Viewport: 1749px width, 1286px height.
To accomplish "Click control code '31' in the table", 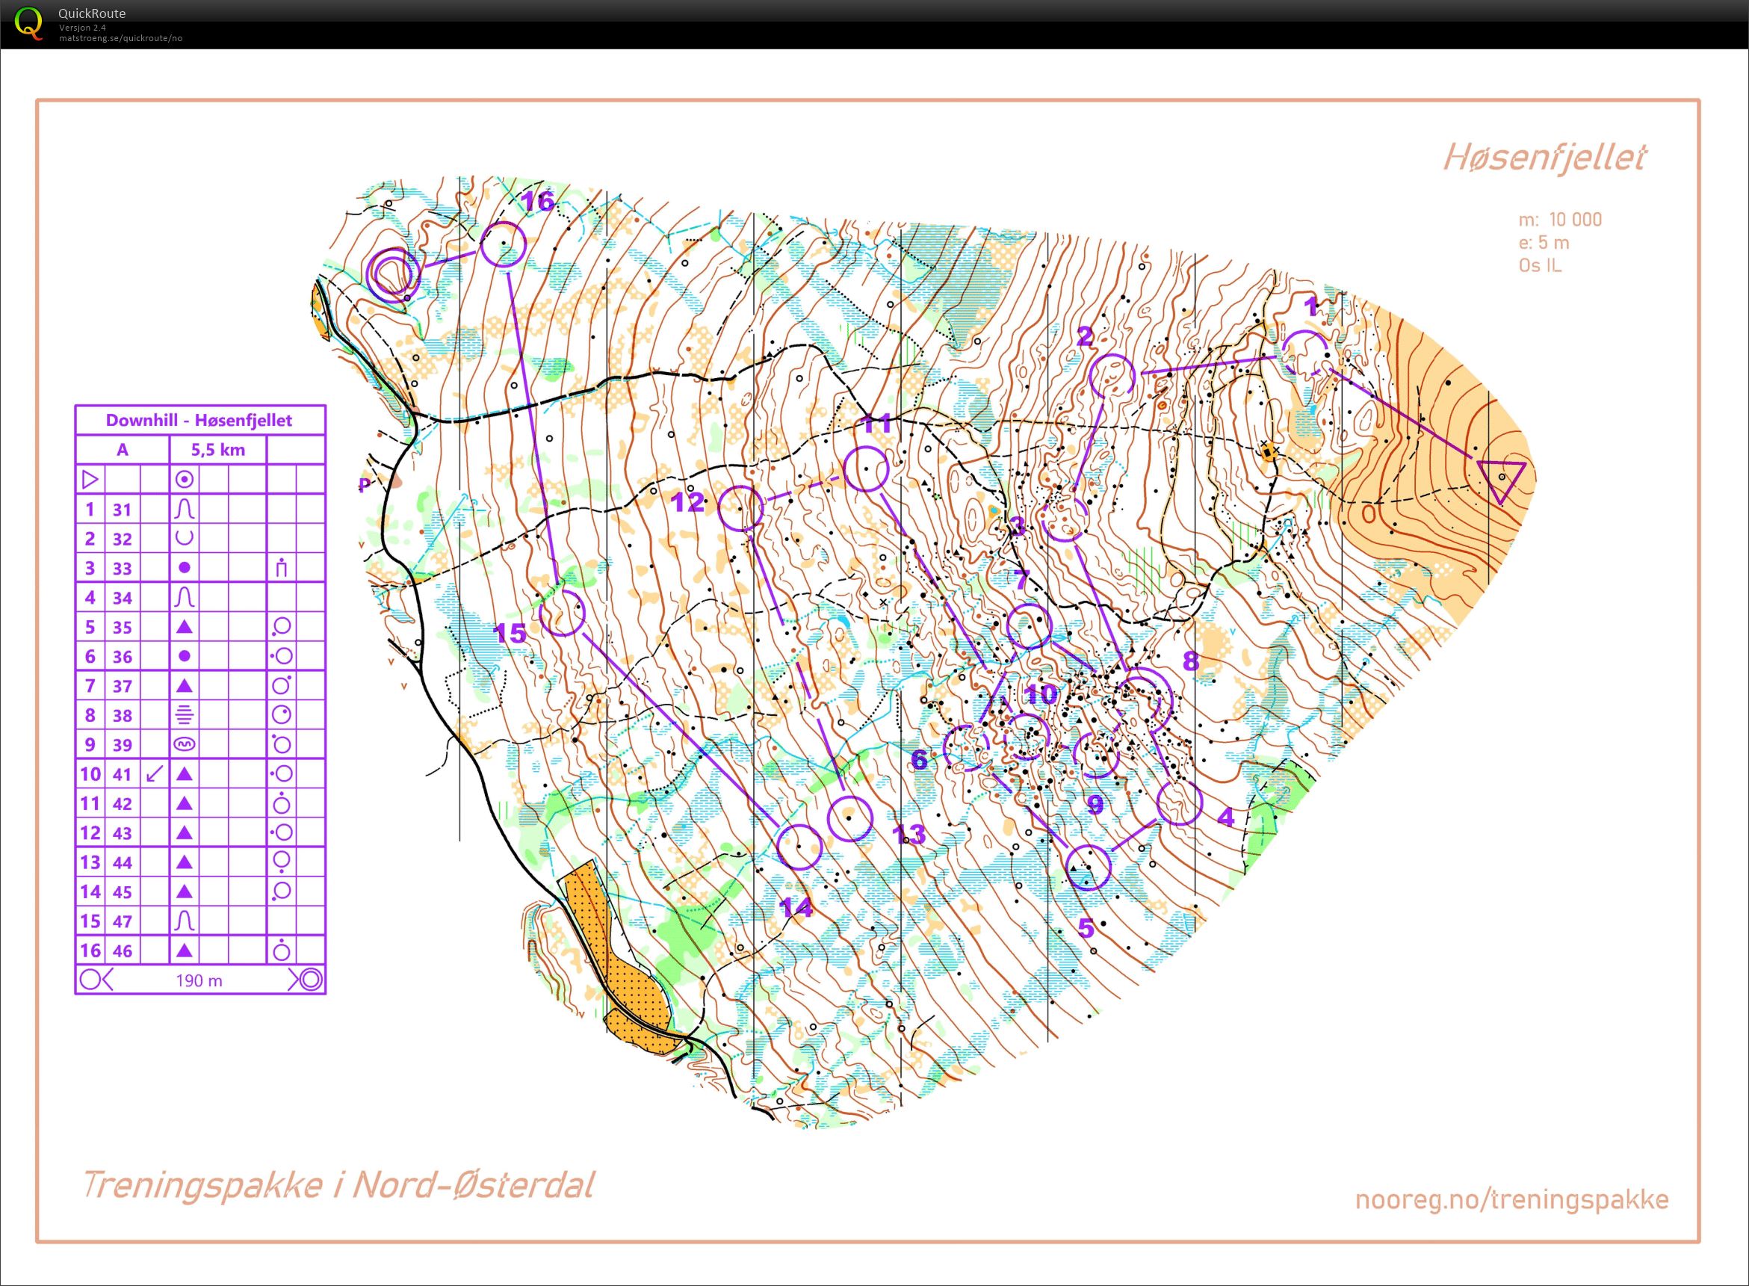I will [123, 509].
